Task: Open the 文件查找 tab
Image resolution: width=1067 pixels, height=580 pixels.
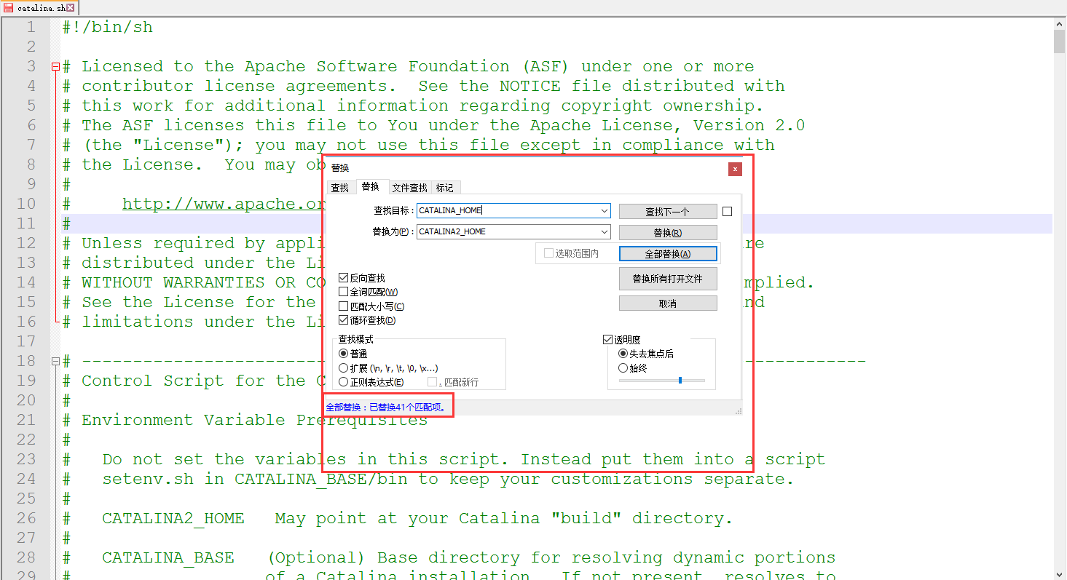Action: point(409,188)
